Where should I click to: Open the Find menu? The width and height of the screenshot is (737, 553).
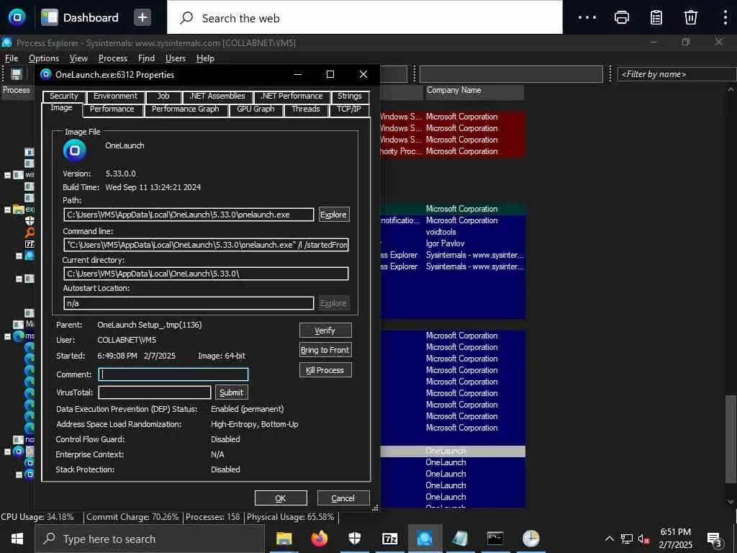point(146,58)
